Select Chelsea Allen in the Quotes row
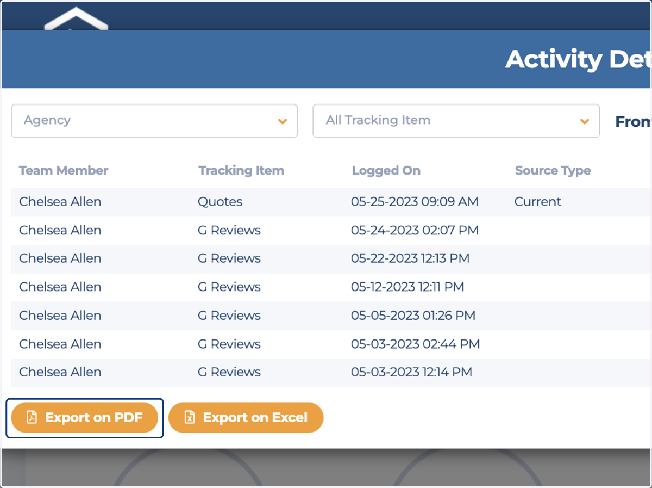This screenshot has width=652, height=488. pyautogui.click(x=60, y=202)
